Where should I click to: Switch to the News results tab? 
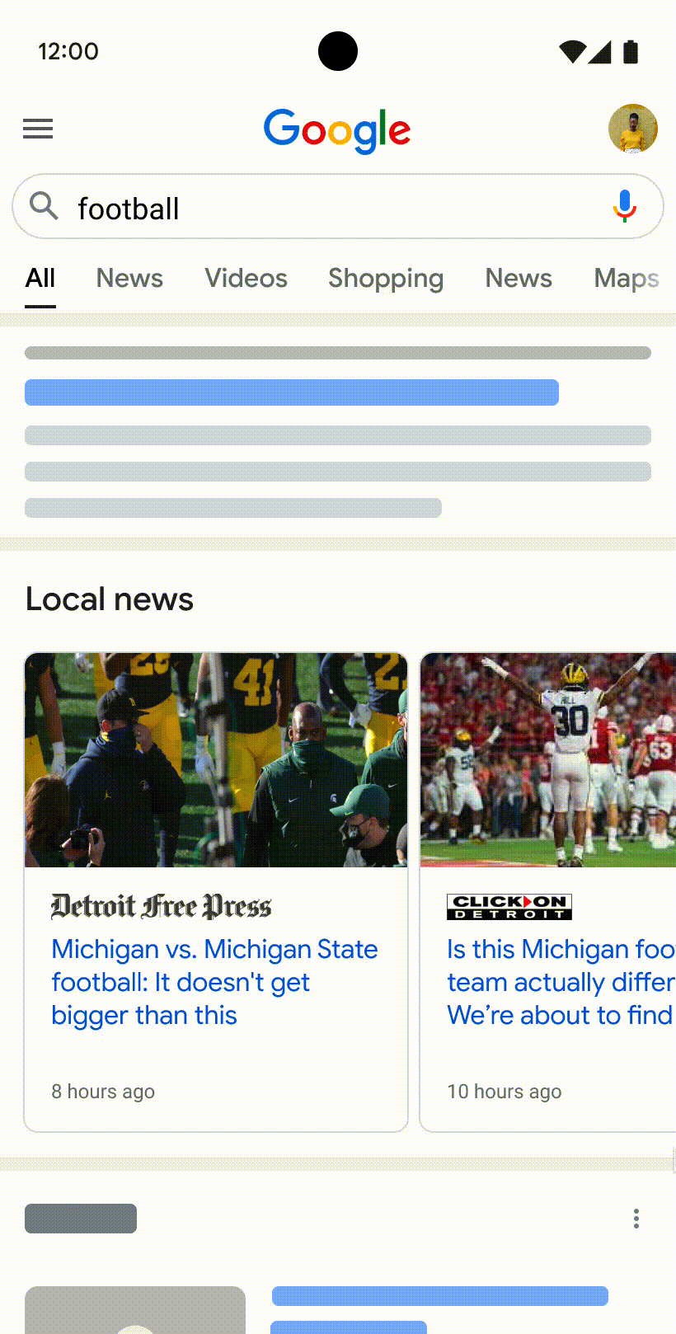pos(129,279)
